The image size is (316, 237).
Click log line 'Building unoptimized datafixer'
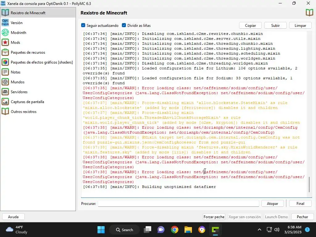point(149,187)
